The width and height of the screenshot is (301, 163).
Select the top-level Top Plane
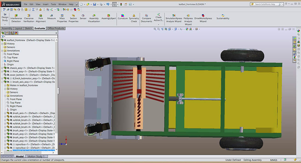12,58
